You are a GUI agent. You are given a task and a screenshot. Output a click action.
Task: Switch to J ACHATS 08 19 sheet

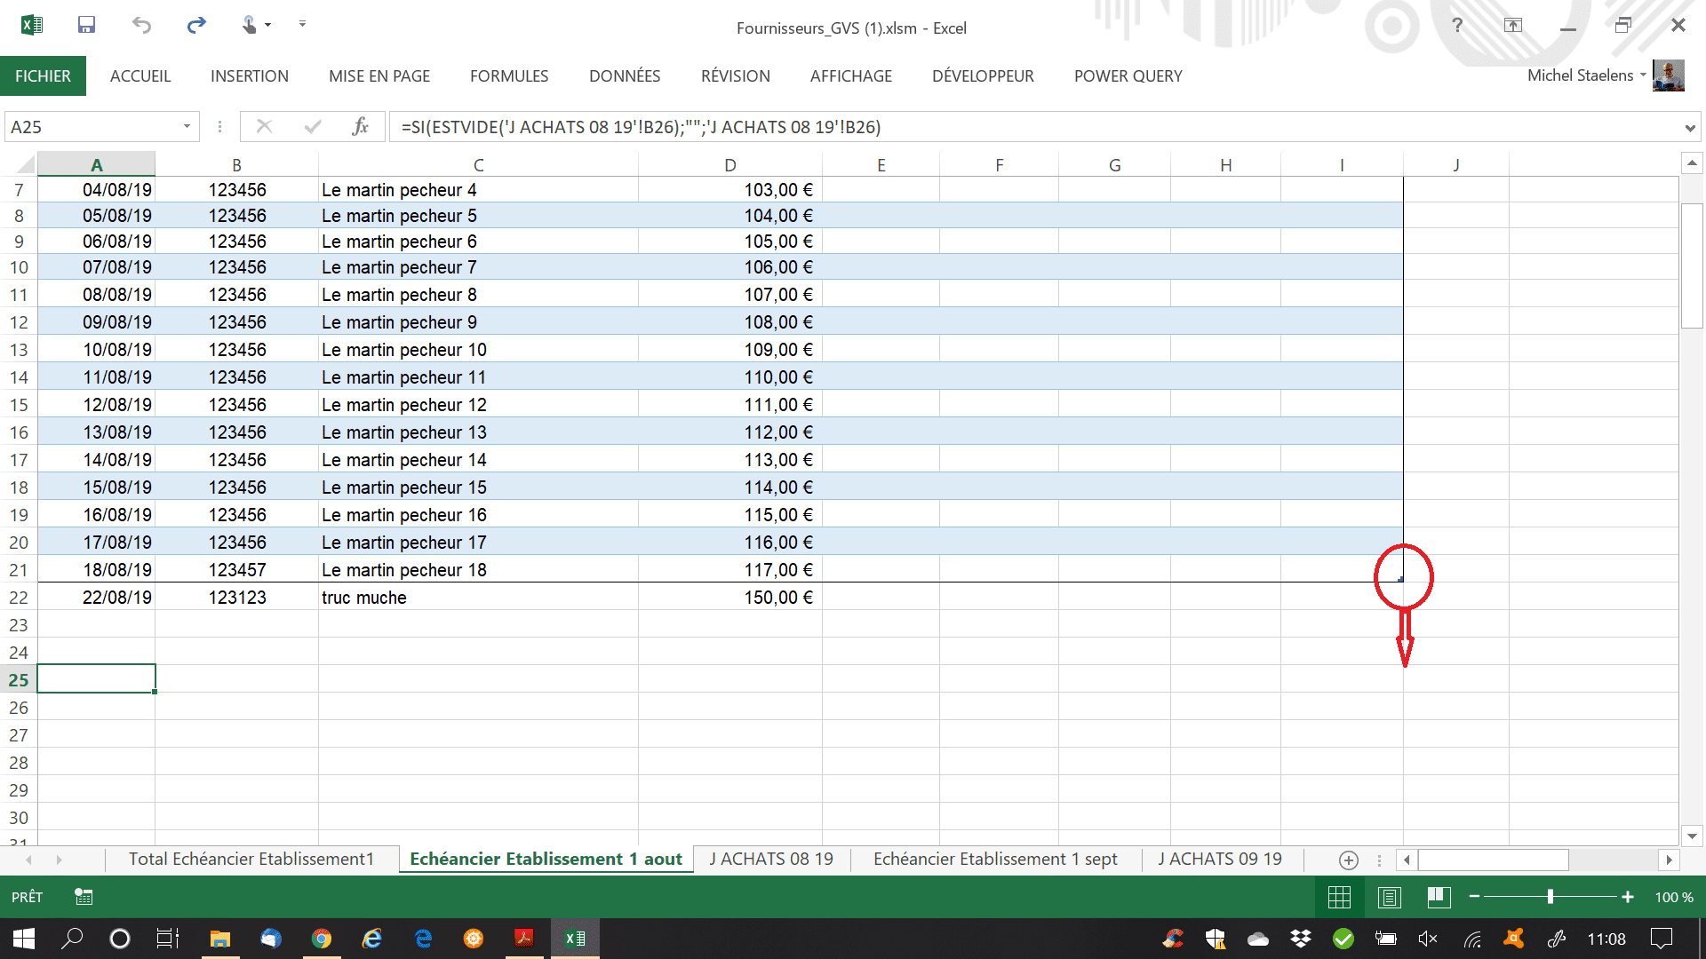click(771, 859)
